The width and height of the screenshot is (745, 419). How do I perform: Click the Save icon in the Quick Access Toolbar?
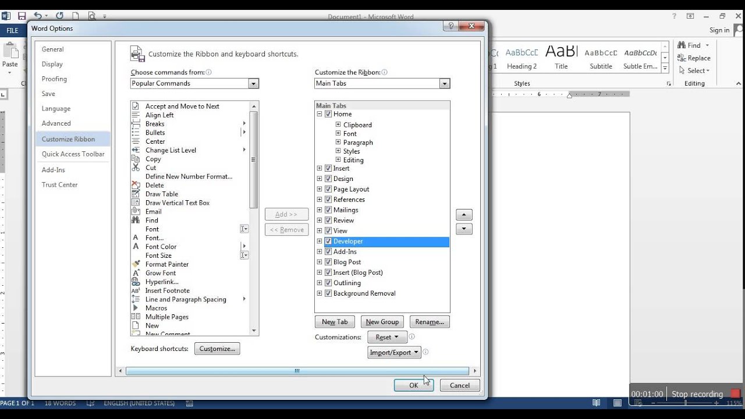coord(22,16)
